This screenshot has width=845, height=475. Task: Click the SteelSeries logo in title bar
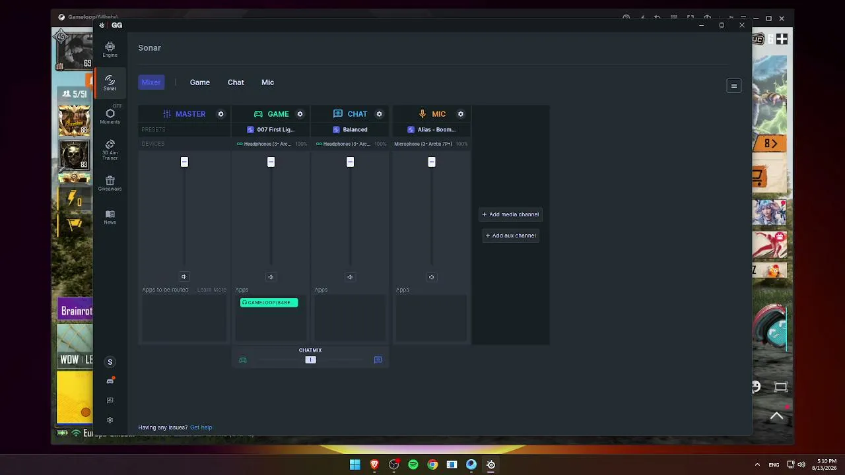[x=102, y=25]
